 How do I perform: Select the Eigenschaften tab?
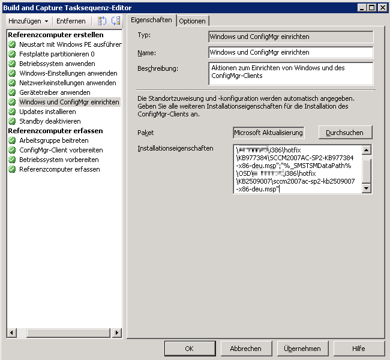point(151,20)
